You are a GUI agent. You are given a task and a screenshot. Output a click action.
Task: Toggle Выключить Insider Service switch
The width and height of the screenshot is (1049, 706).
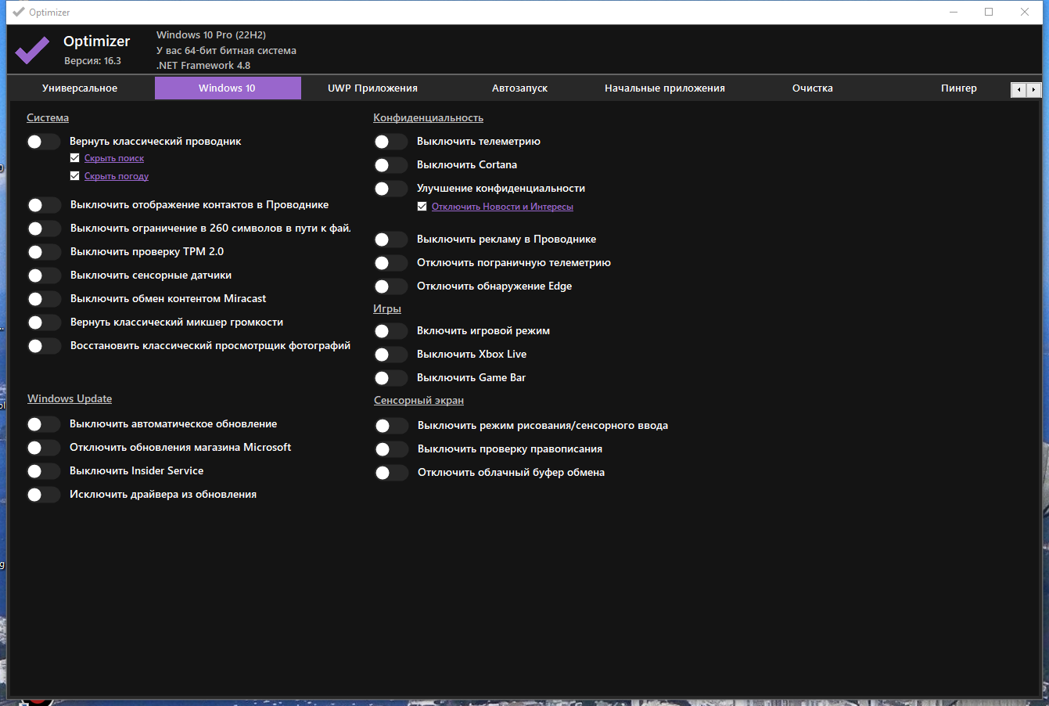coord(44,471)
